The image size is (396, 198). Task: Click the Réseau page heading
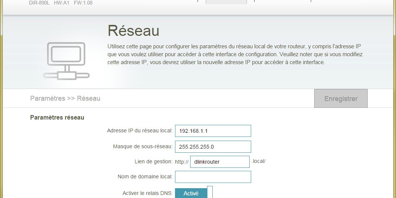(133, 31)
